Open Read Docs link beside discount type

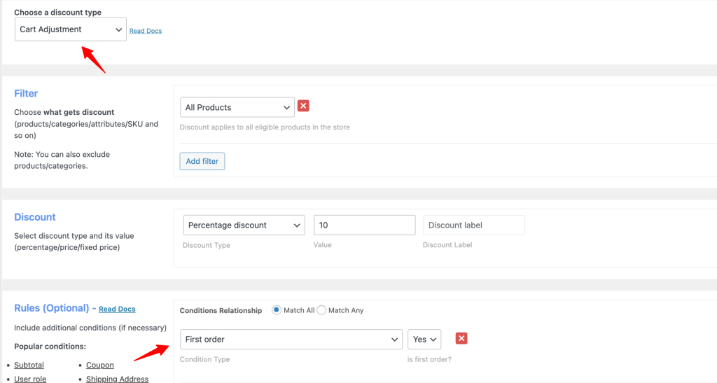coord(146,31)
